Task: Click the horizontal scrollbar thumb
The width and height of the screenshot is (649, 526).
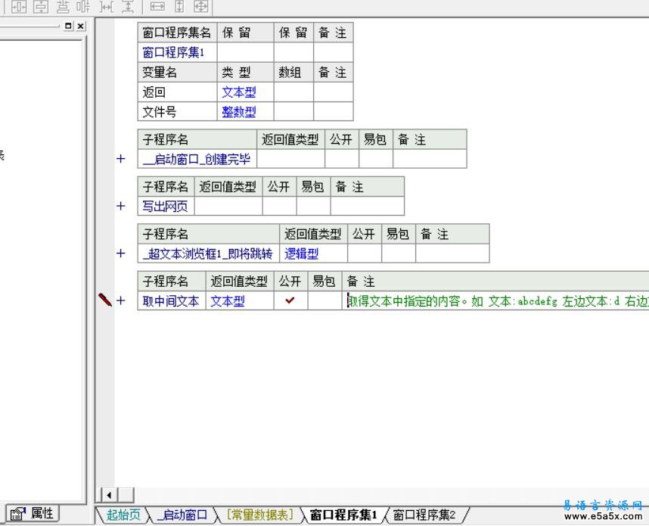Action: tap(126, 495)
